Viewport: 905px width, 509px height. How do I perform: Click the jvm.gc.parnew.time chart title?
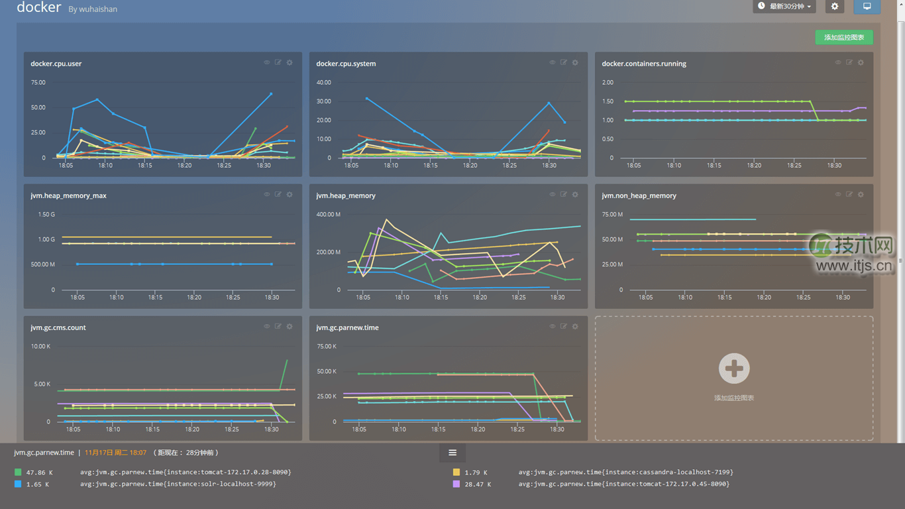(348, 327)
